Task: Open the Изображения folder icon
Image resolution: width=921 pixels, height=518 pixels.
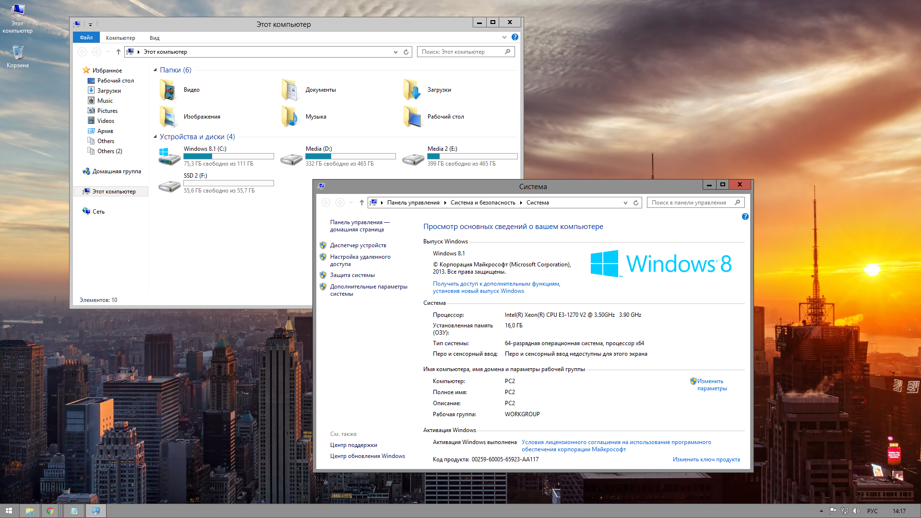Action: [x=168, y=117]
